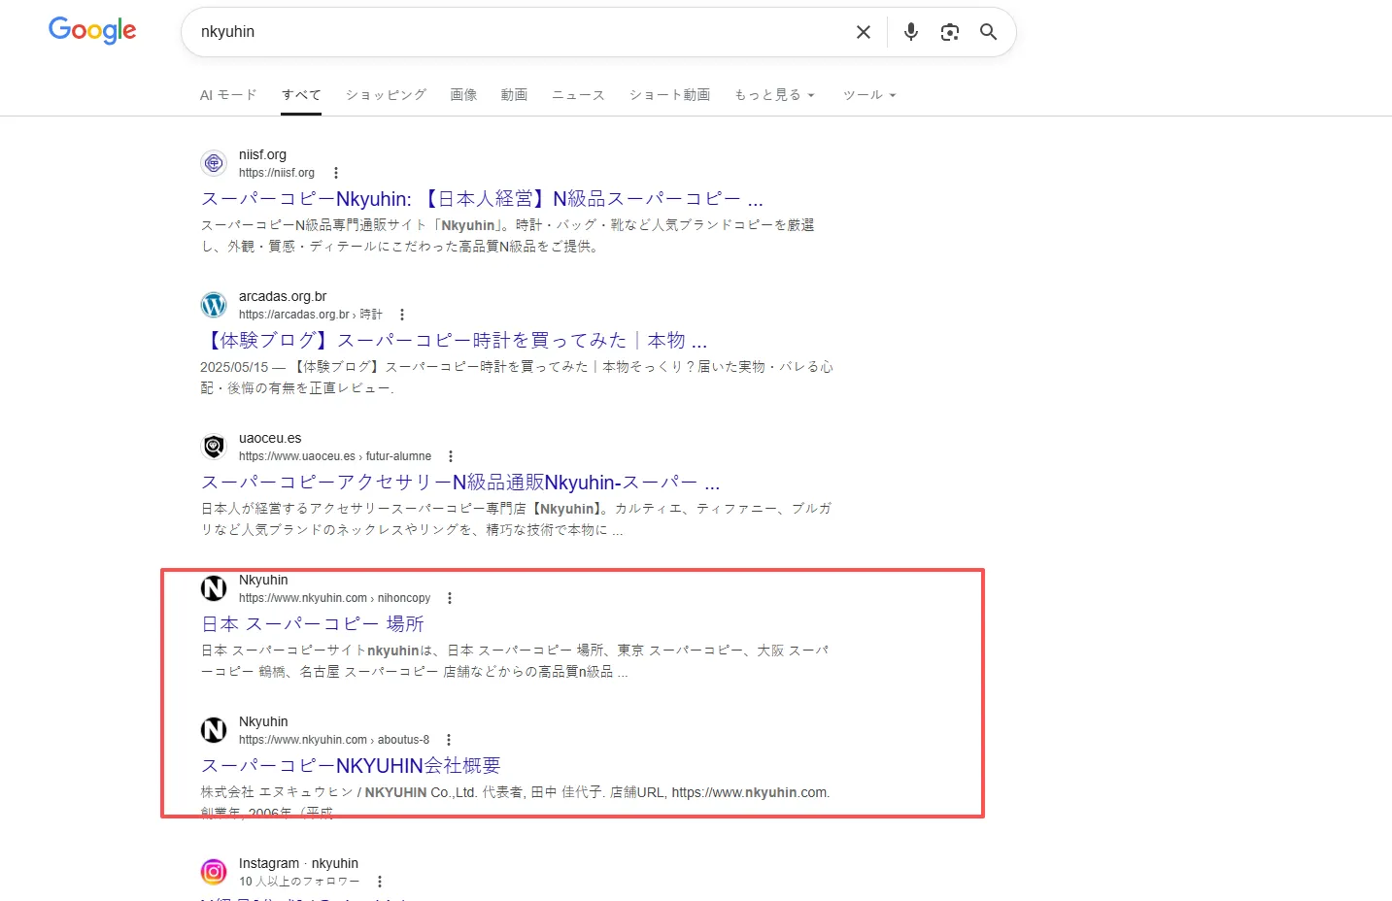This screenshot has height=901, width=1392.
Task: Open search by image camera icon
Action: point(949,32)
